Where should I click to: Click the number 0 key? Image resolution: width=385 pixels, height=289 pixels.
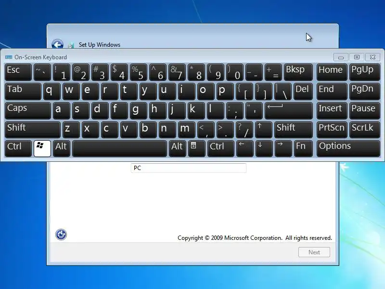(235, 72)
